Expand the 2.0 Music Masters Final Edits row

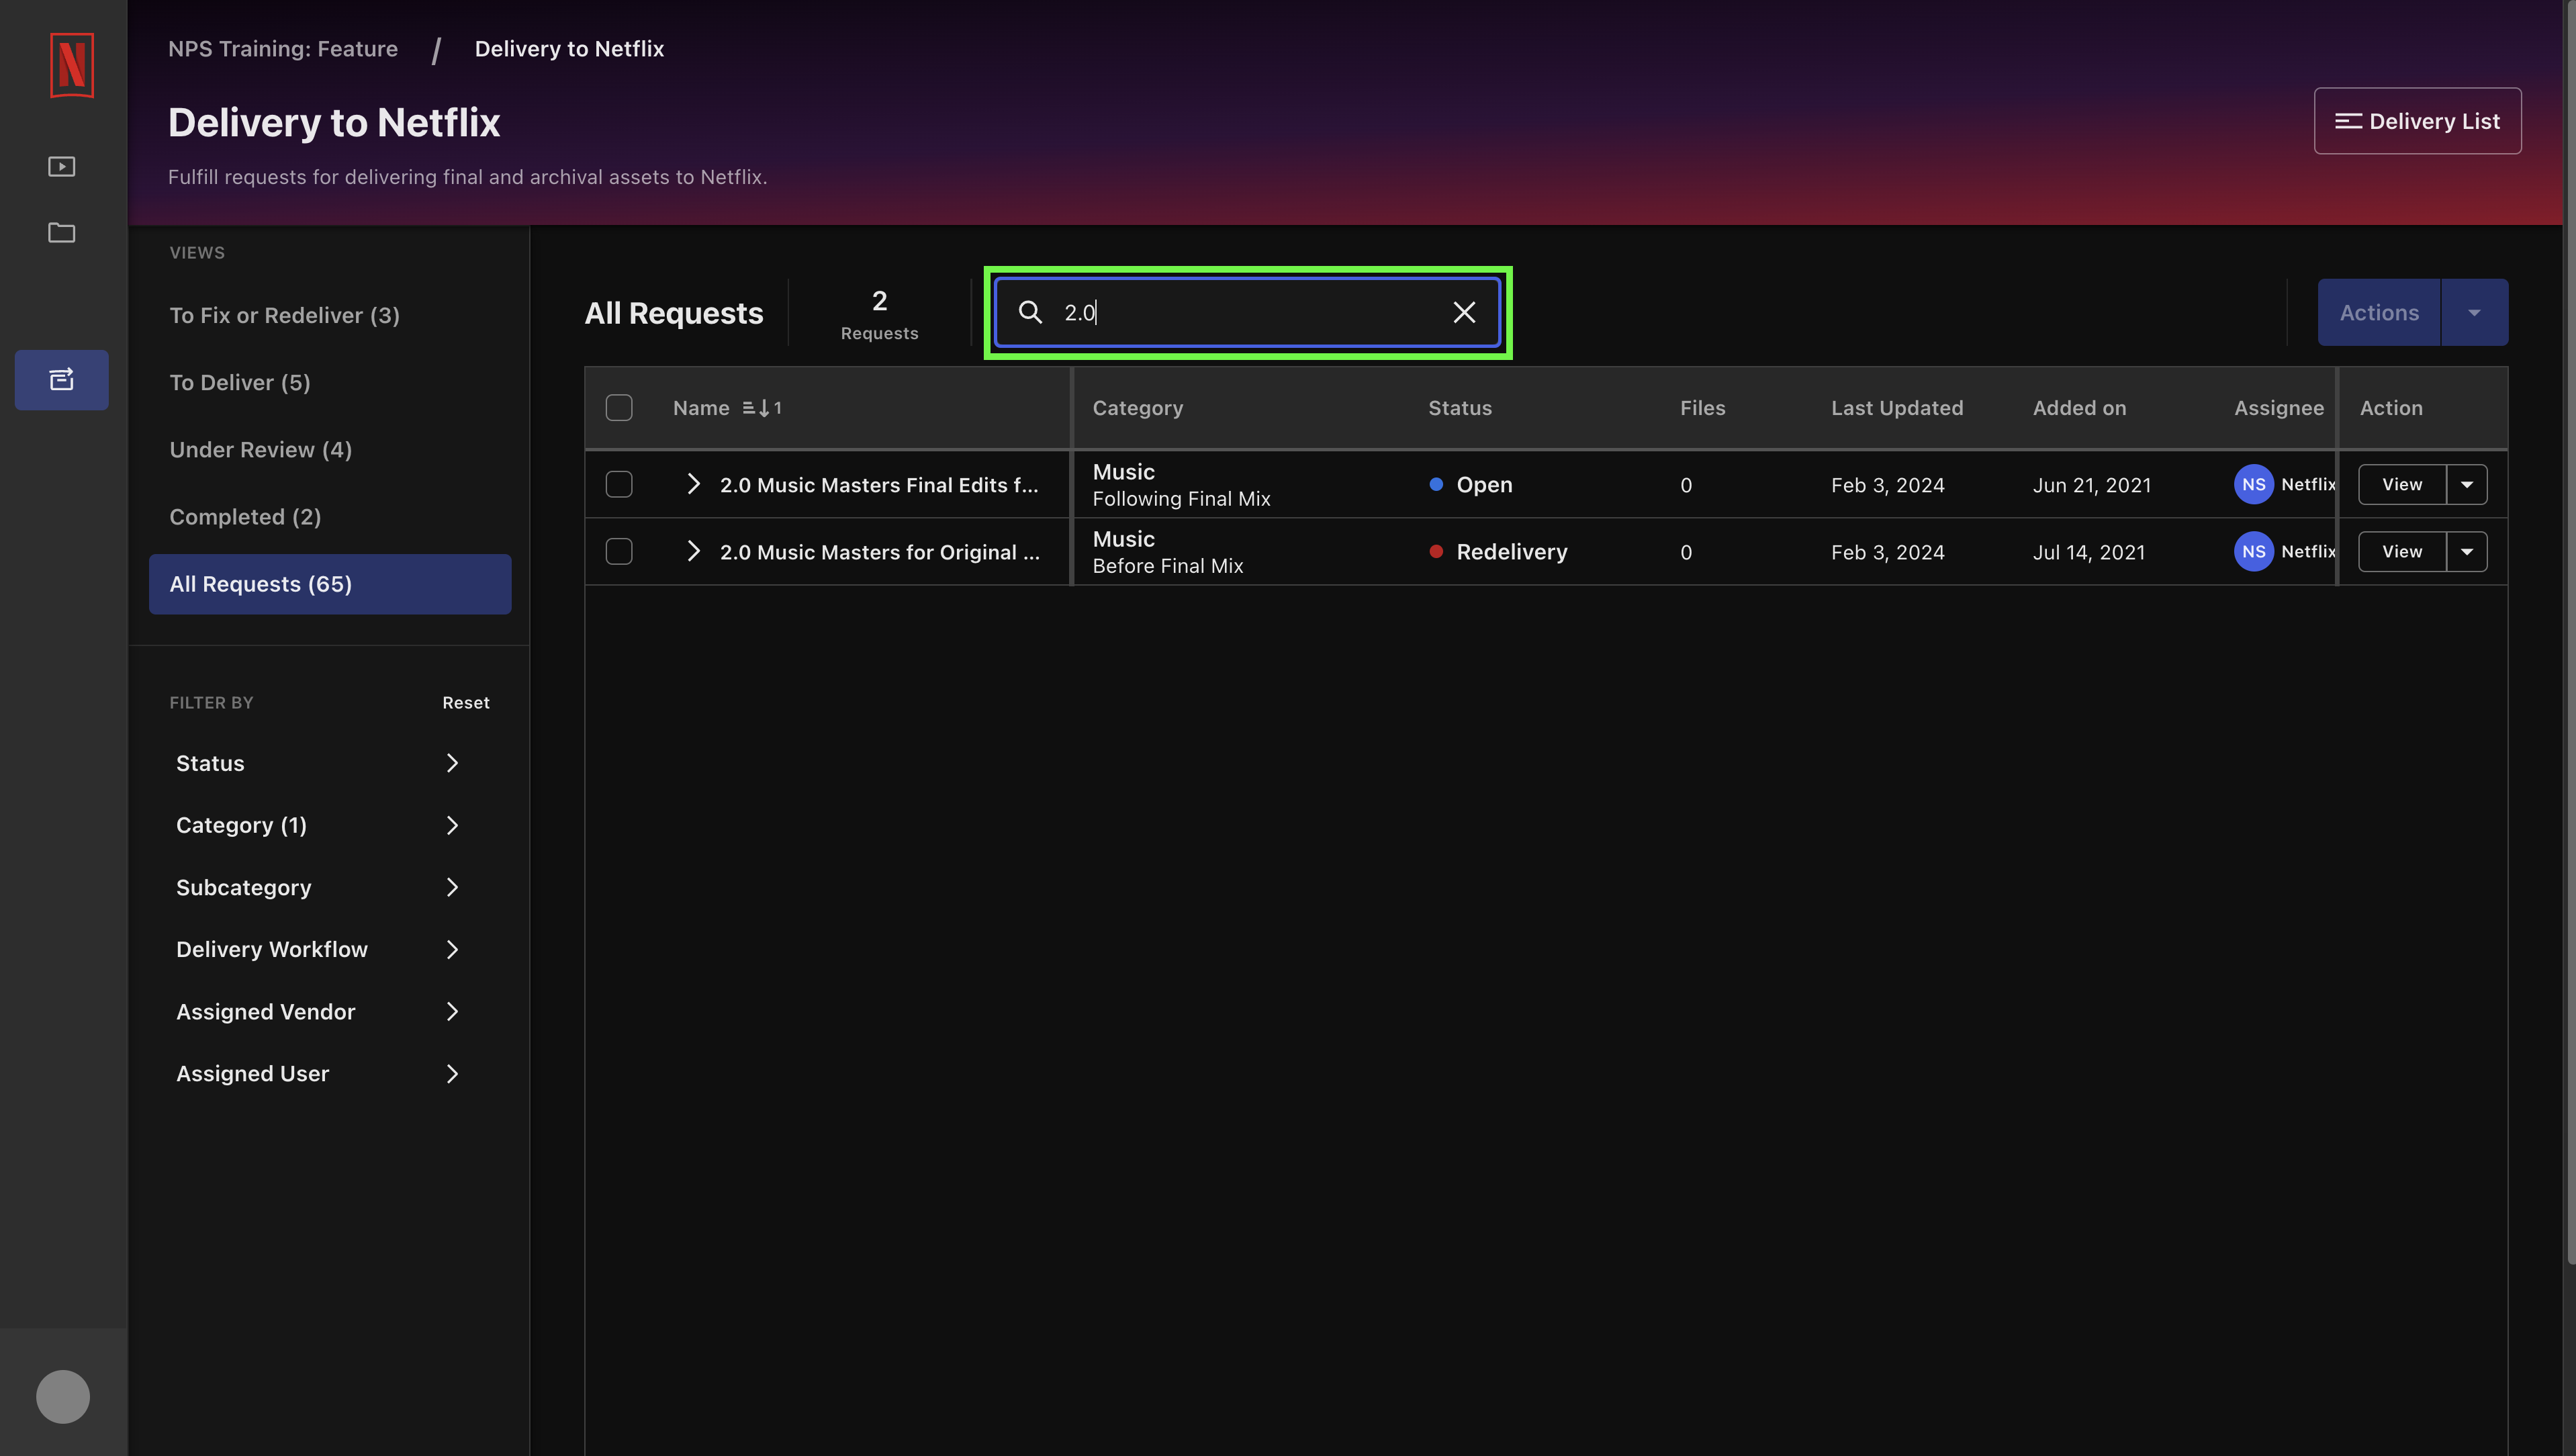pos(693,484)
